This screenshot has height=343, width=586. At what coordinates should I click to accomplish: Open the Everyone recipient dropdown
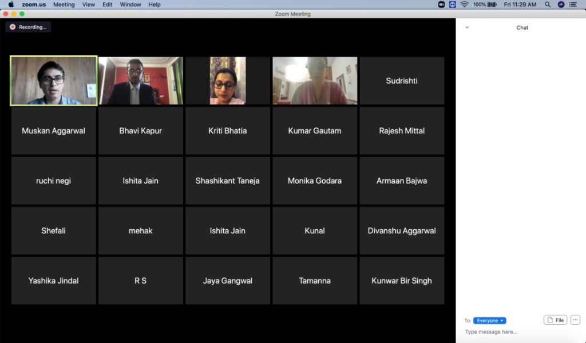tap(489, 320)
